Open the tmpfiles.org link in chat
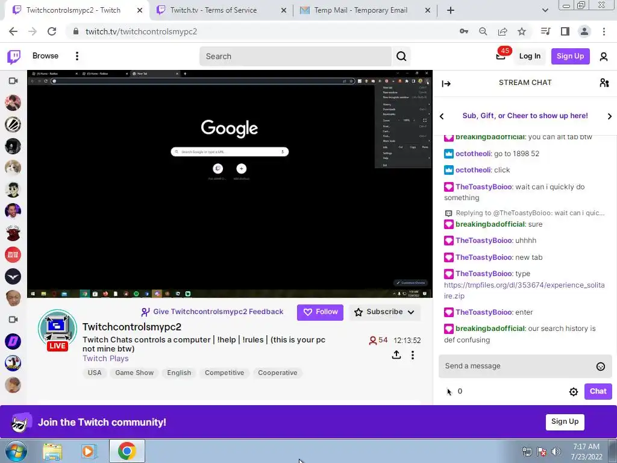 524,291
